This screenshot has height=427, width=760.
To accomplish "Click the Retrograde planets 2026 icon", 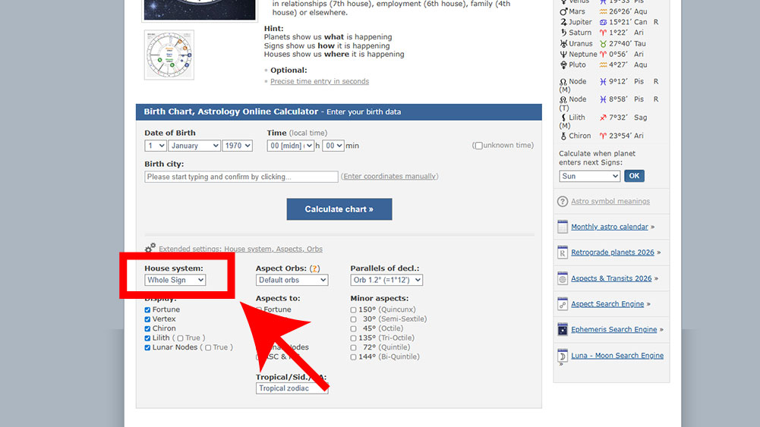I will coord(563,253).
